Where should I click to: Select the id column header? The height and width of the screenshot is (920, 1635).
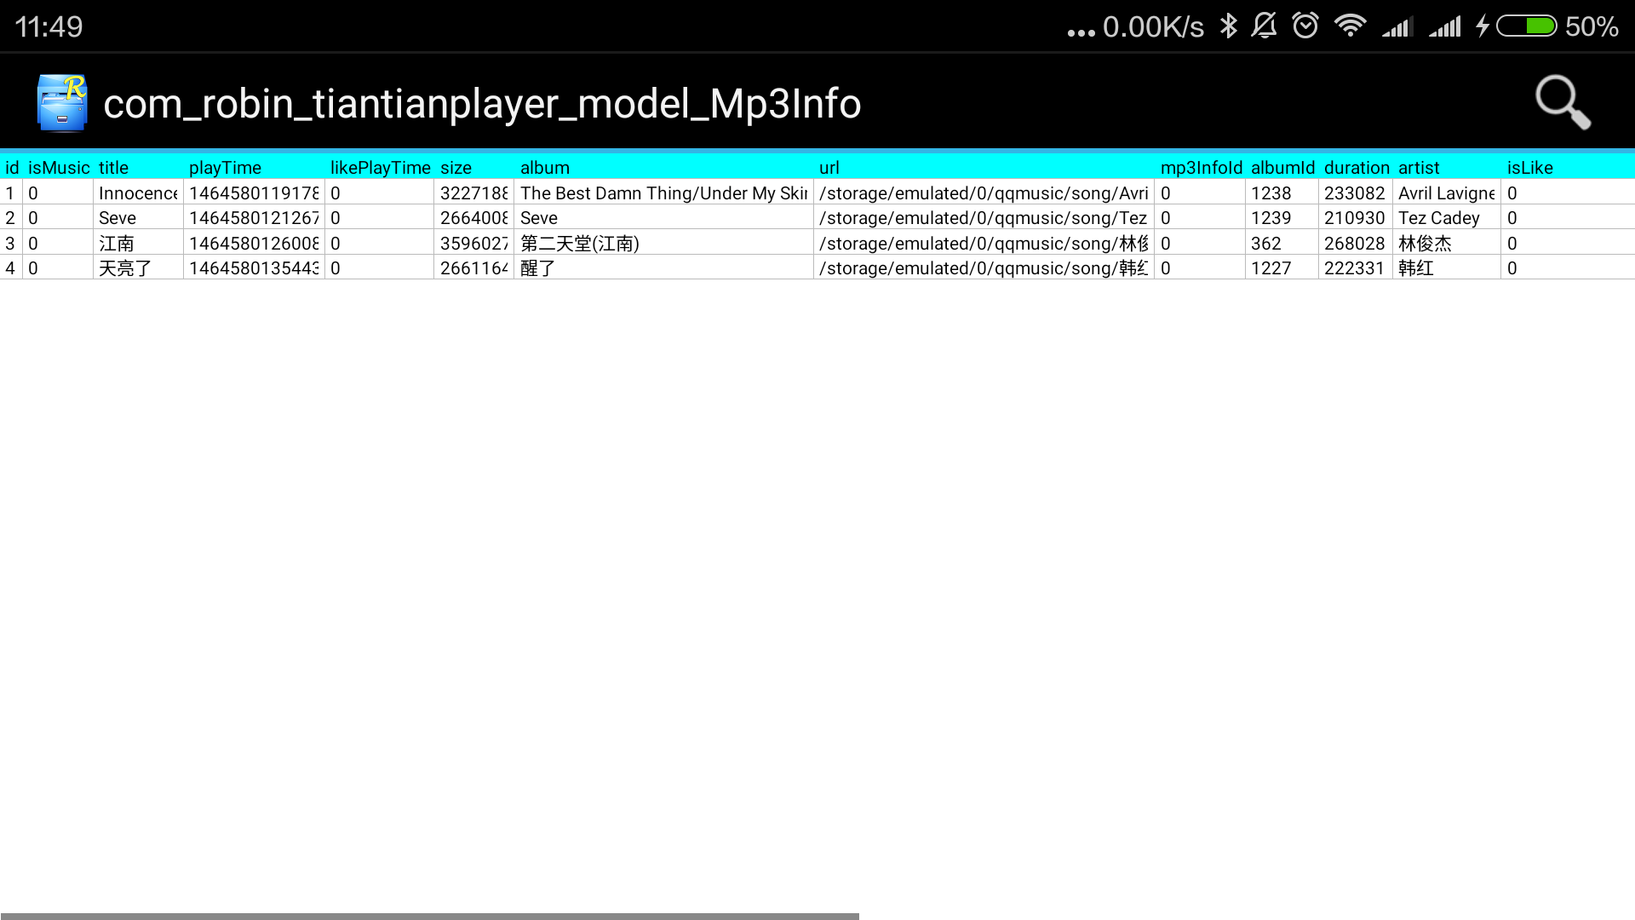coord(13,166)
